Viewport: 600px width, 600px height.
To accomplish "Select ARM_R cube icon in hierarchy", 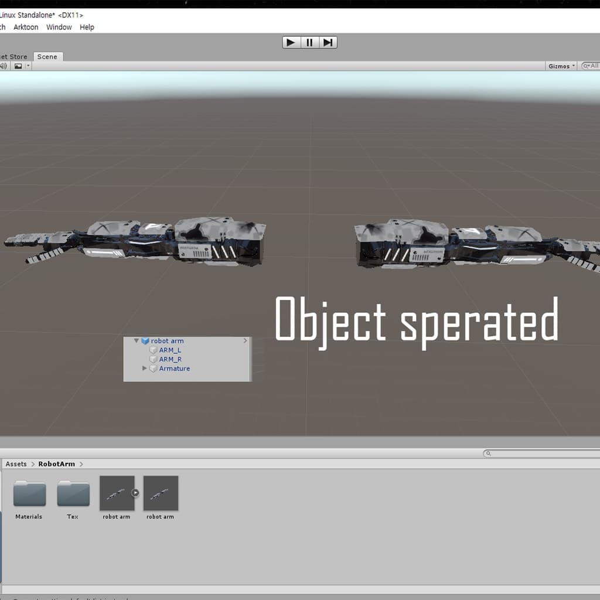I will tap(154, 359).
